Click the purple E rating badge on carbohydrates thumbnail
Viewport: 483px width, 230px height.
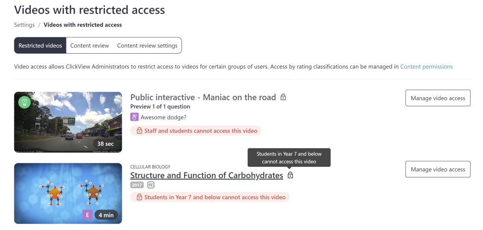[87, 215]
